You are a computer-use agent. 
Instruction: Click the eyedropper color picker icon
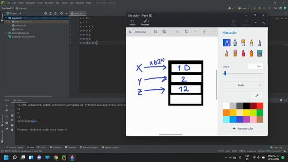coord(257,95)
